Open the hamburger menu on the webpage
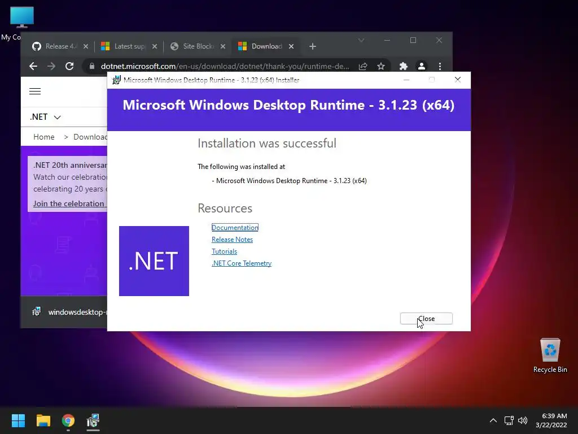This screenshot has width=578, height=434. [x=35, y=91]
